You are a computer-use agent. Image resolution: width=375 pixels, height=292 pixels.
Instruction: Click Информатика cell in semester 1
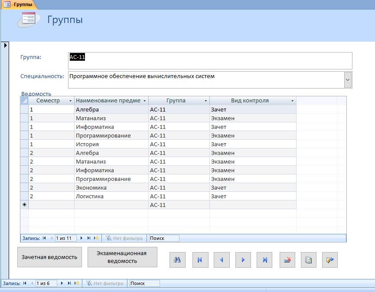111,127
